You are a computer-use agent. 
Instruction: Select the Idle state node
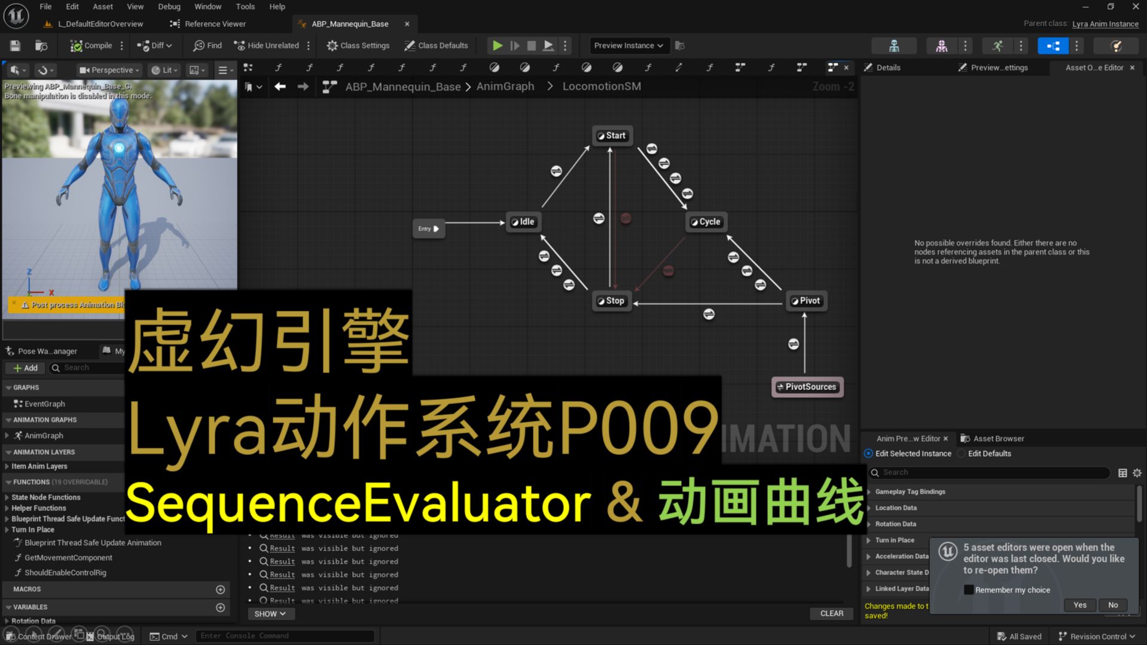pos(523,222)
